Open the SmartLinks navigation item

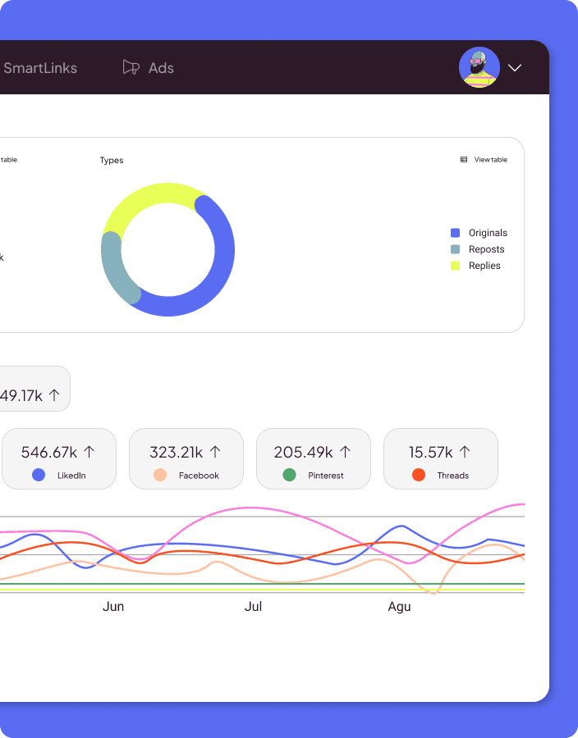39,68
